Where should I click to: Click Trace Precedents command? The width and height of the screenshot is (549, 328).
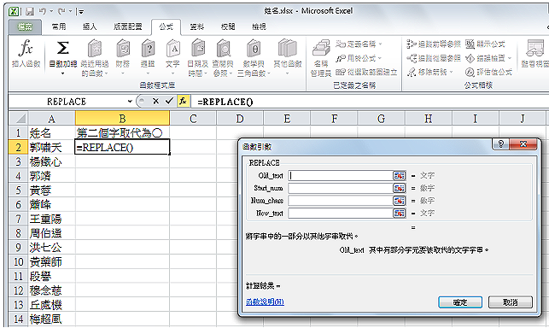click(x=434, y=44)
